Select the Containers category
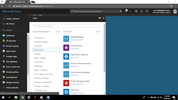 39,62
